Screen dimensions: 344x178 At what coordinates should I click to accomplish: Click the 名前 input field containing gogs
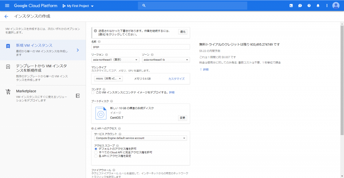140,47
